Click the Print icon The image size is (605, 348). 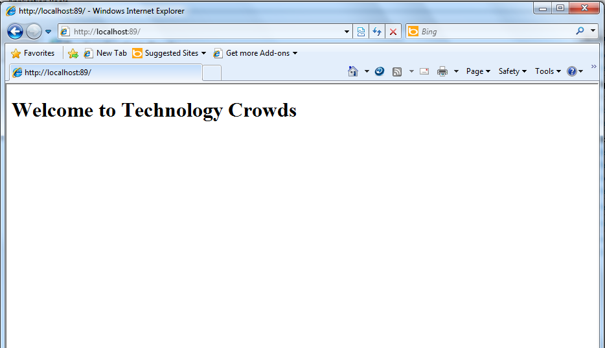(442, 71)
